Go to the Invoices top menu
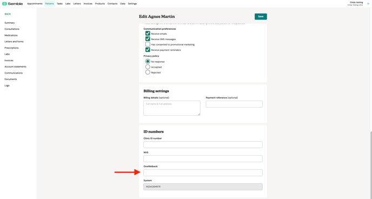Screen dimensions: 372x199 pos(88,4)
